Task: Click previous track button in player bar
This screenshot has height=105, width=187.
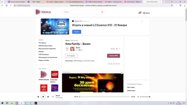Action: (x=38, y=97)
